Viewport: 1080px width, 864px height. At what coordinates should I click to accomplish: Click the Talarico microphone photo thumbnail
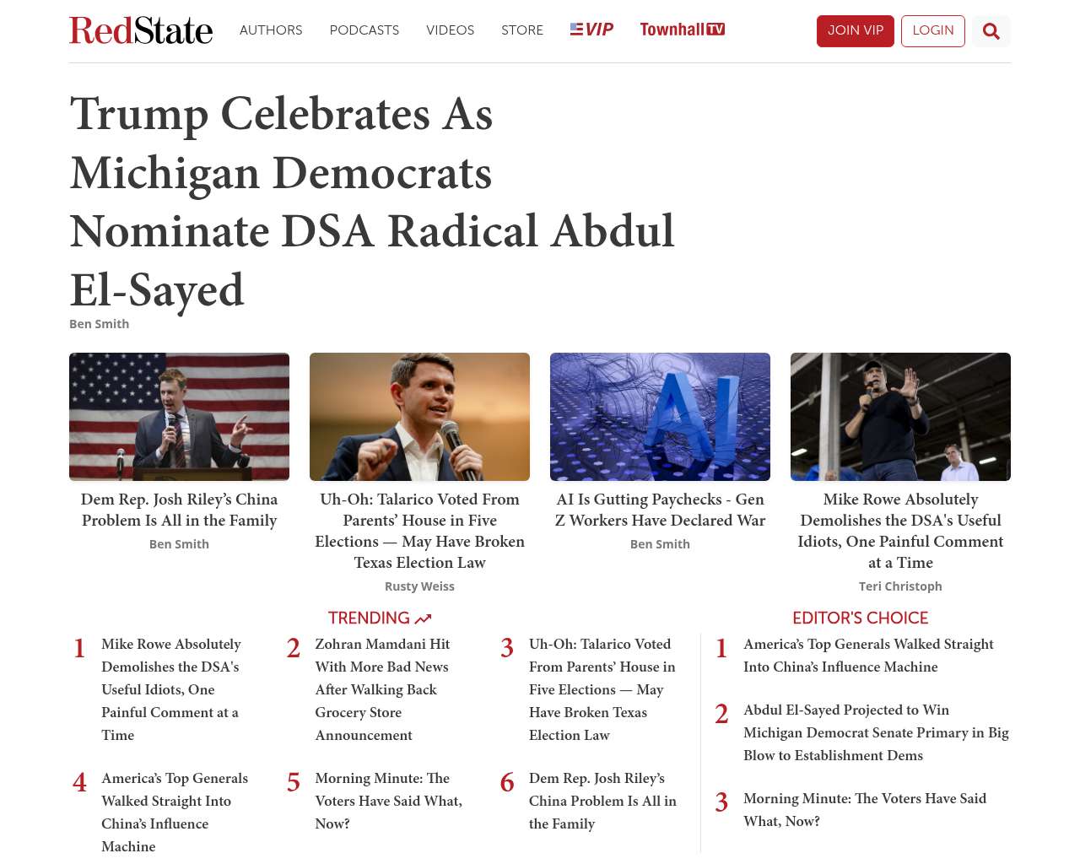419,417
